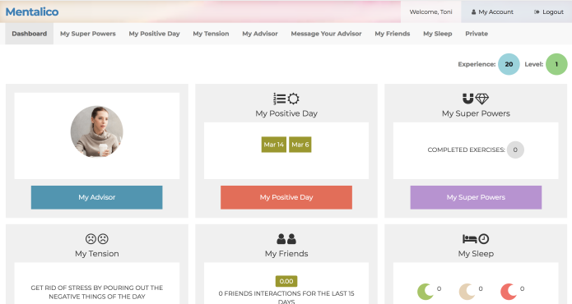Open the Mar 6 positive day entry
The image size is (572, 304).
[300, 145]
